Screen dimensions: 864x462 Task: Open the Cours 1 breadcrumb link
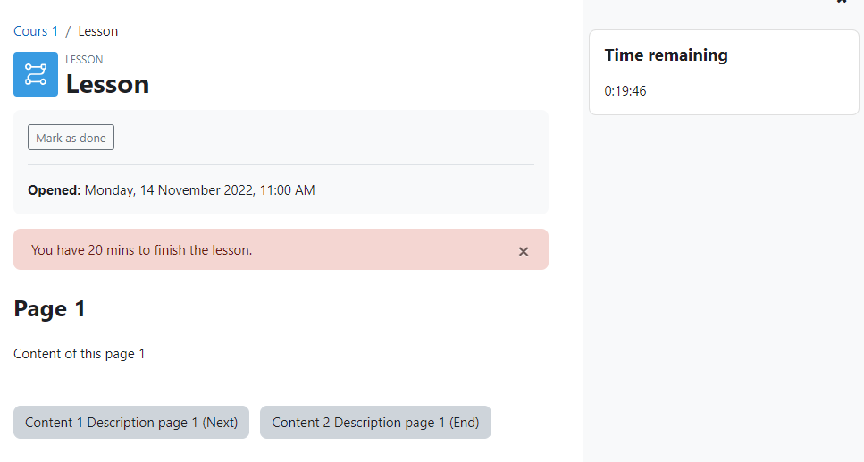(36, 31)
